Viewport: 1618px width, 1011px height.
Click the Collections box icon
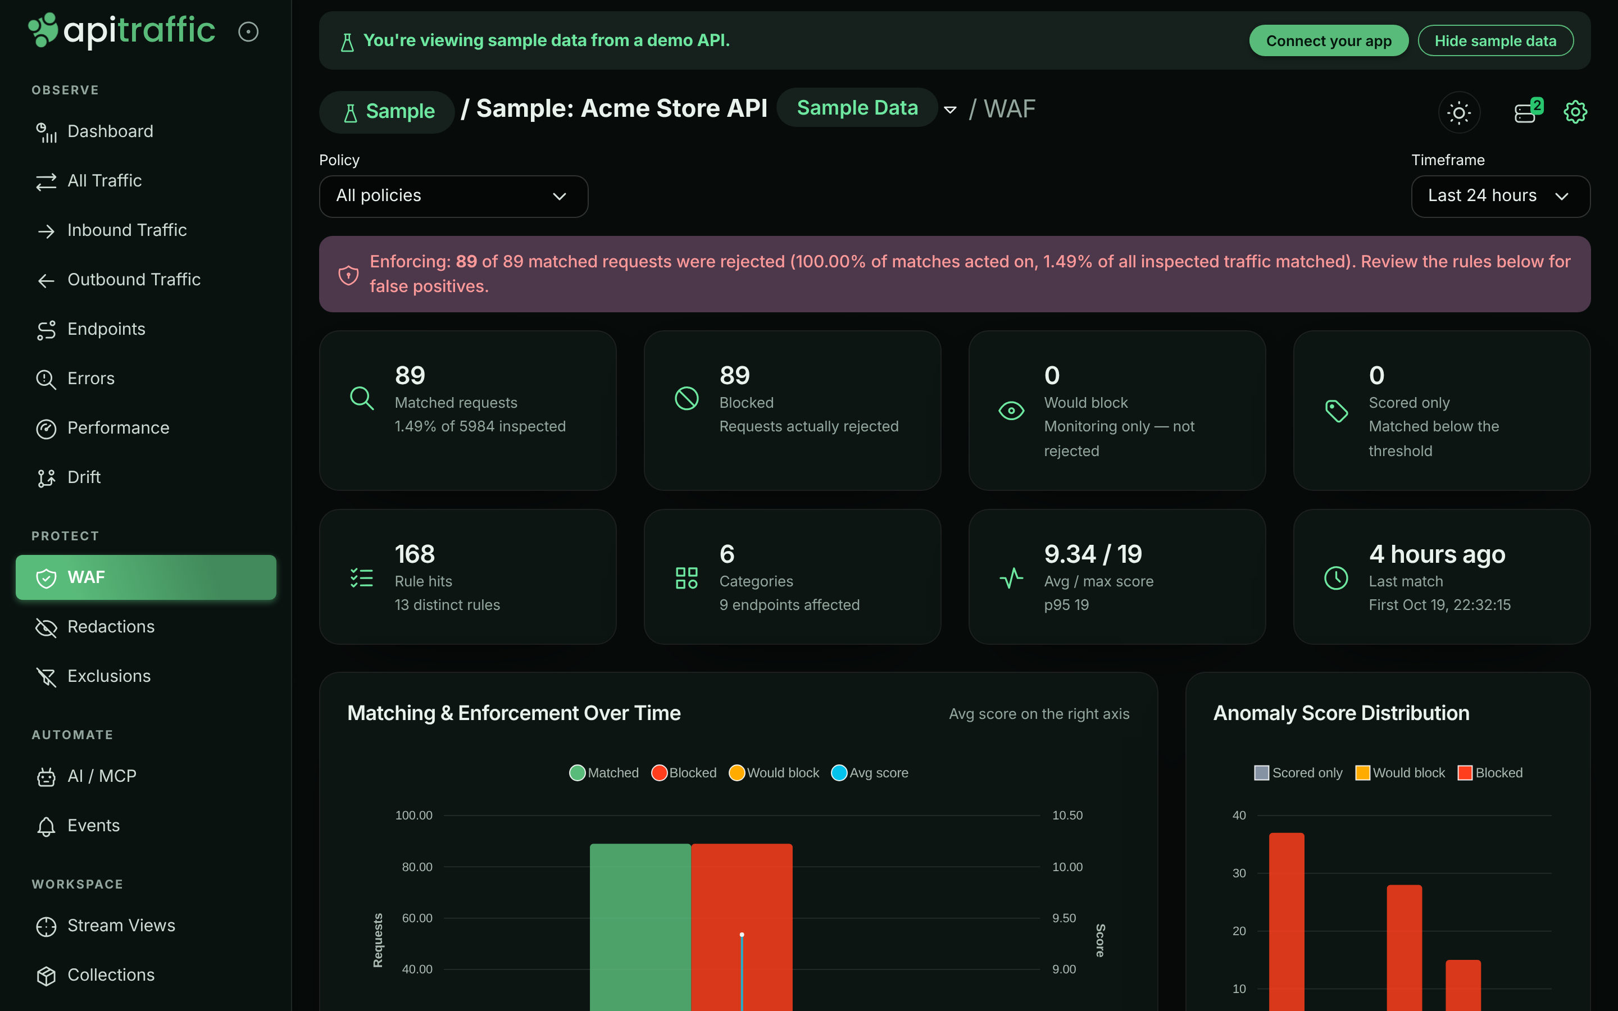point(46,976)
